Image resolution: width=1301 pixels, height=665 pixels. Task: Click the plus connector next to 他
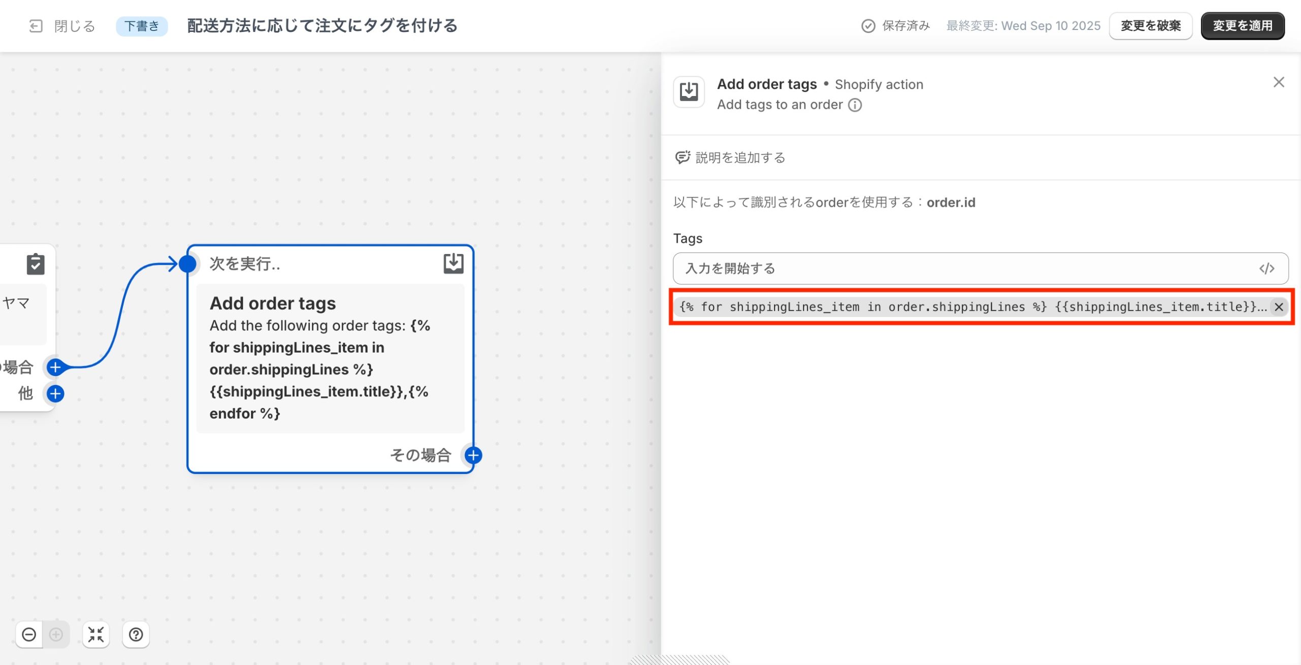pos(55,394)
